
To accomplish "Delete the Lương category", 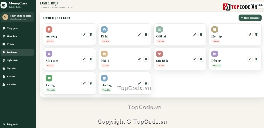I will 91,83.
